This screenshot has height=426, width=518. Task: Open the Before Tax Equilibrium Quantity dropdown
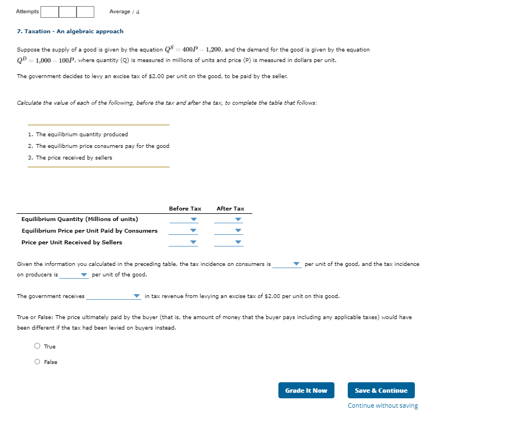(x=193, y=219)
